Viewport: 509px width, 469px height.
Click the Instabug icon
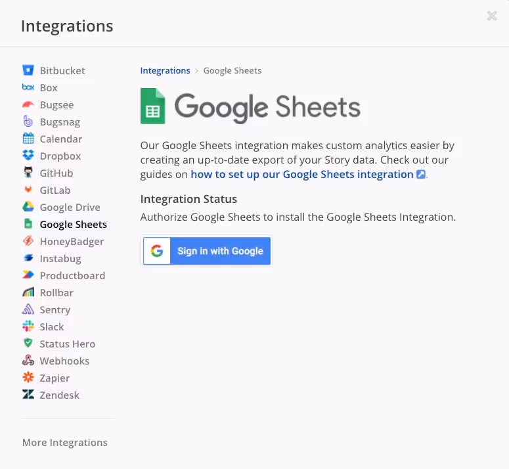pos(28,258)
